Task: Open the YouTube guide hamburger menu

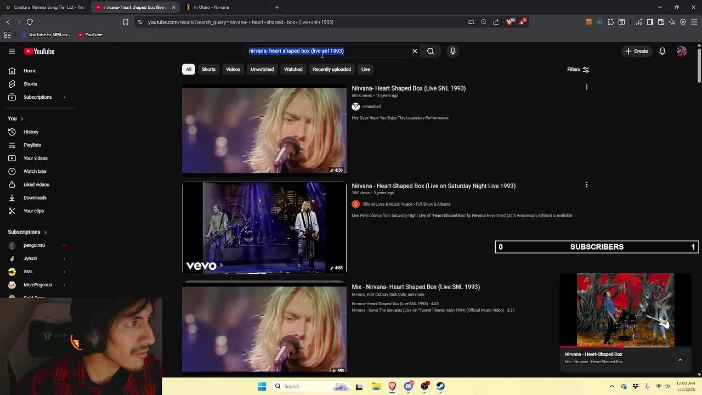Action: 12,51
